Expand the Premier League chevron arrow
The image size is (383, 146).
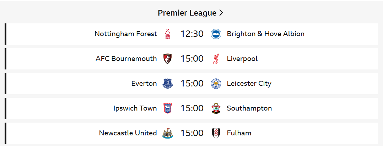click(221, 13)
